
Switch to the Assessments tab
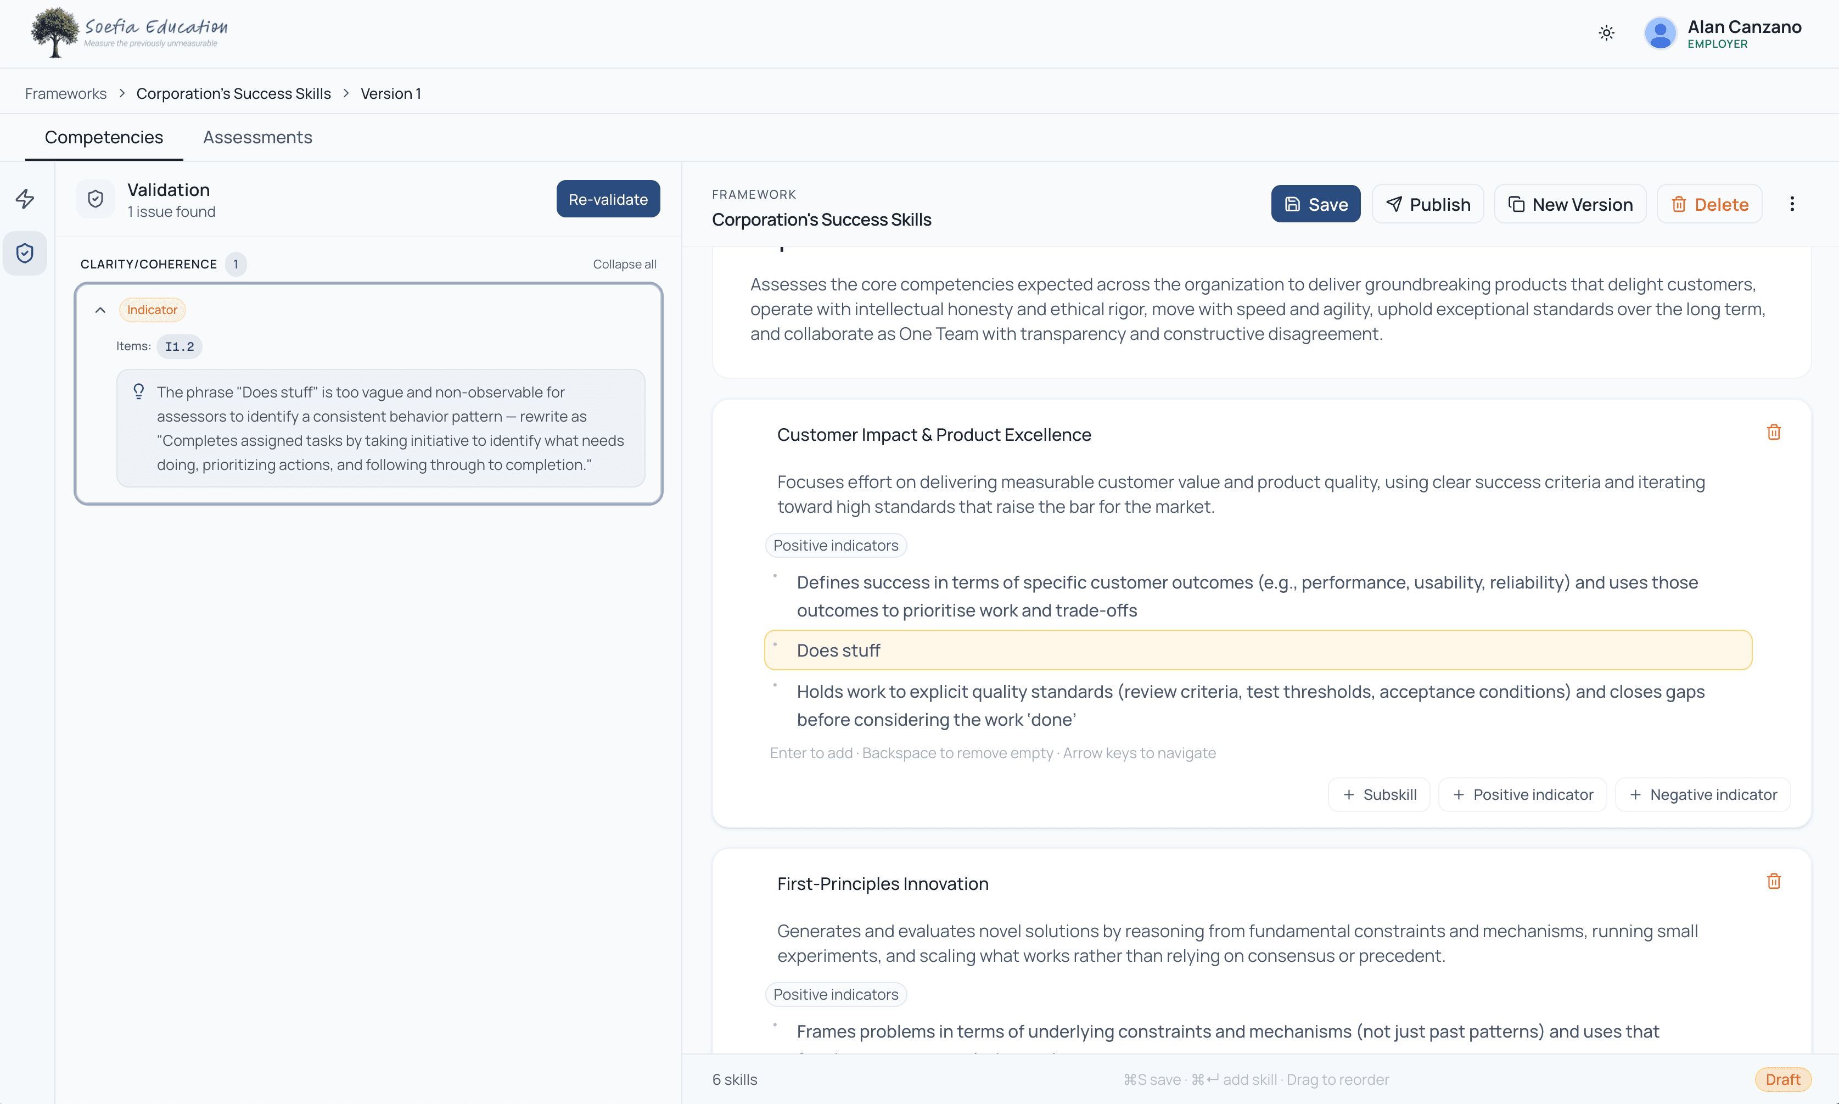[x=257, y=137]
